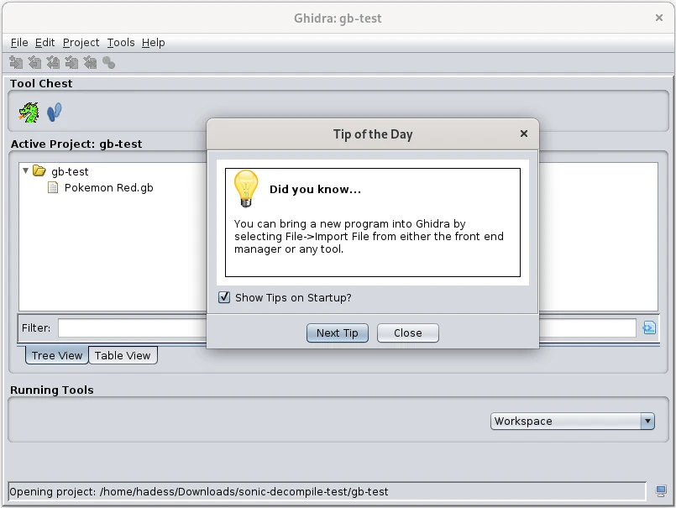
Task: Click the Pokemon Red.gb file icon
Action: (53, 187)
